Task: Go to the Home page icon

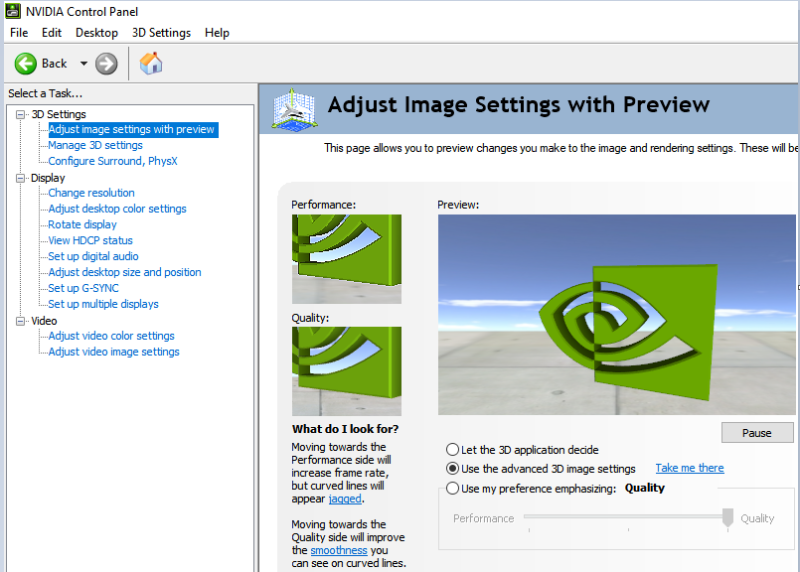Action: click(x=151, y=64)
